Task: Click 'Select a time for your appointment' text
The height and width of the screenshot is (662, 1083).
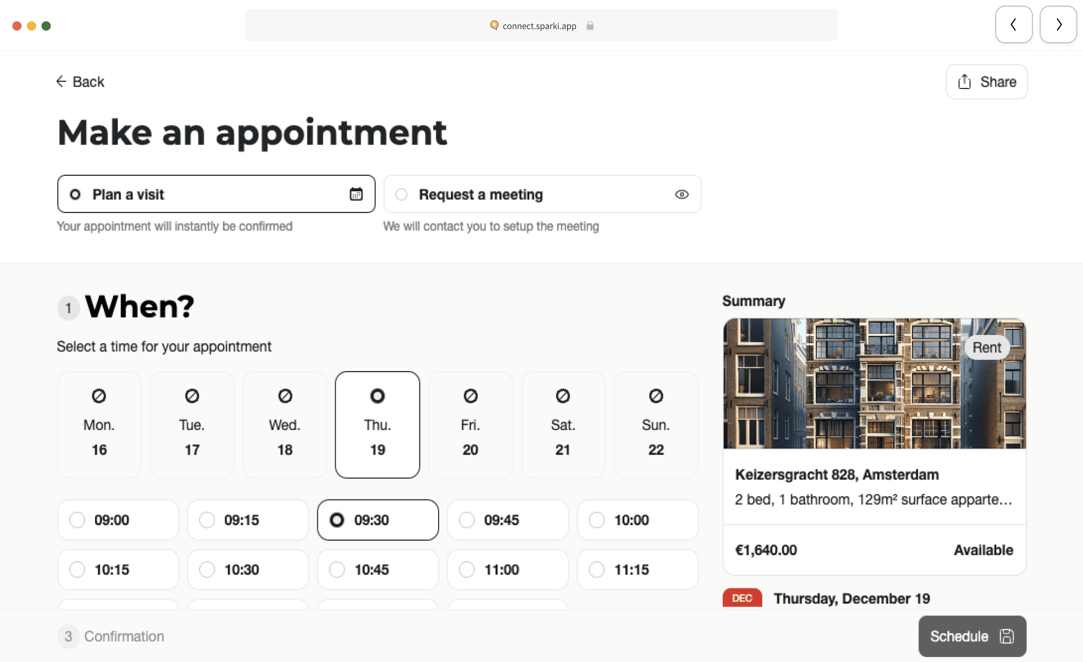Action: click(x=164, y=346)
